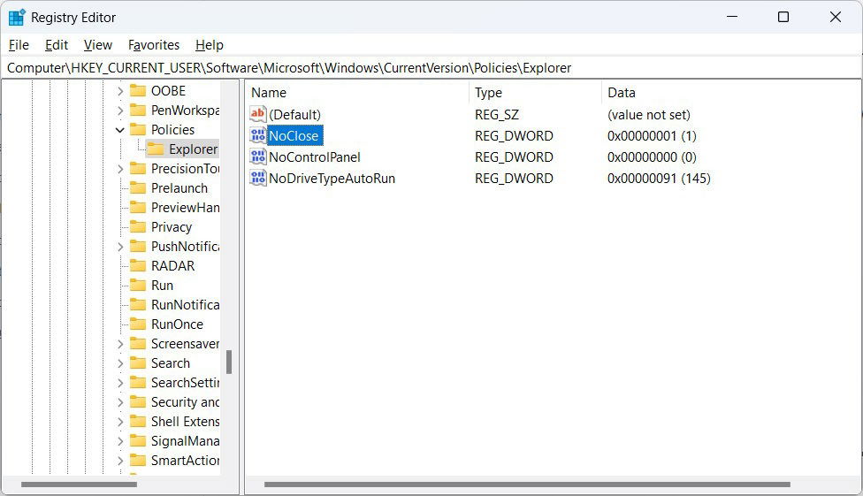The height and width of the screenshot is (496, 863).
Task: Expand the SignalManager key
Action: pyautogui.click(x=120, y=441)
